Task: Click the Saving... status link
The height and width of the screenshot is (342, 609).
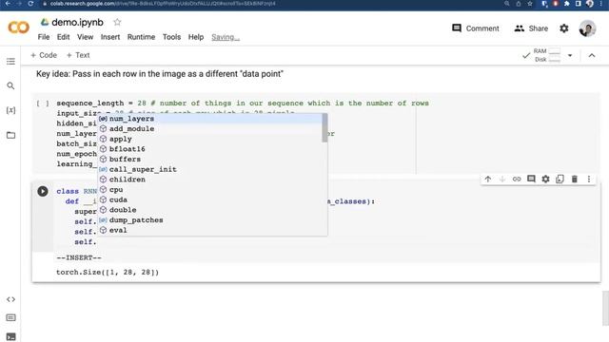Action: point(226,37)
